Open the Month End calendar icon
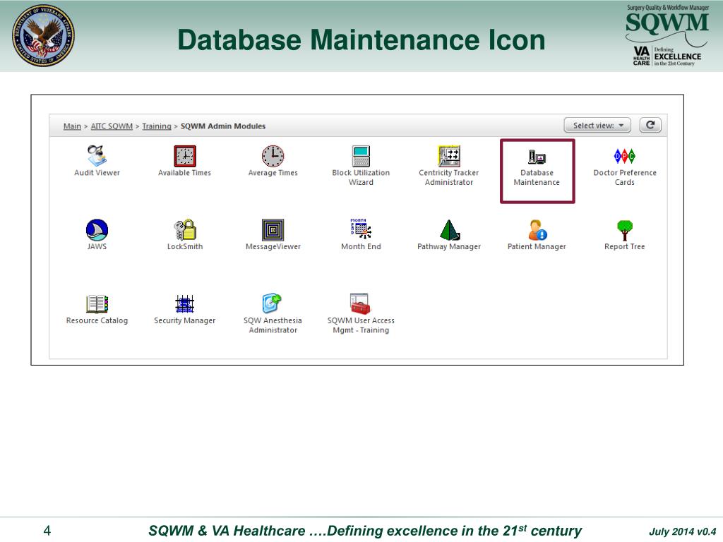Screen dimensions: 723x542 point(361,229)
